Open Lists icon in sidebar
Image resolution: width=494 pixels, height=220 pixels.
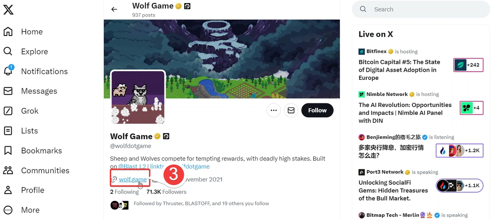pos(8,131)
